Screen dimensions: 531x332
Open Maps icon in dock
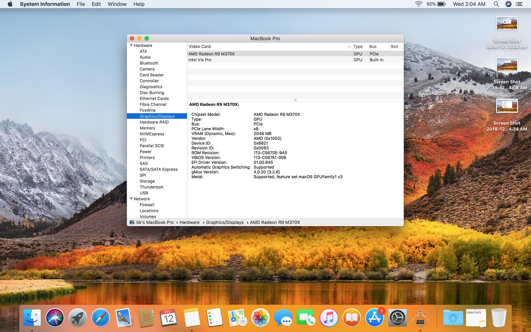(x=237, y=318)
